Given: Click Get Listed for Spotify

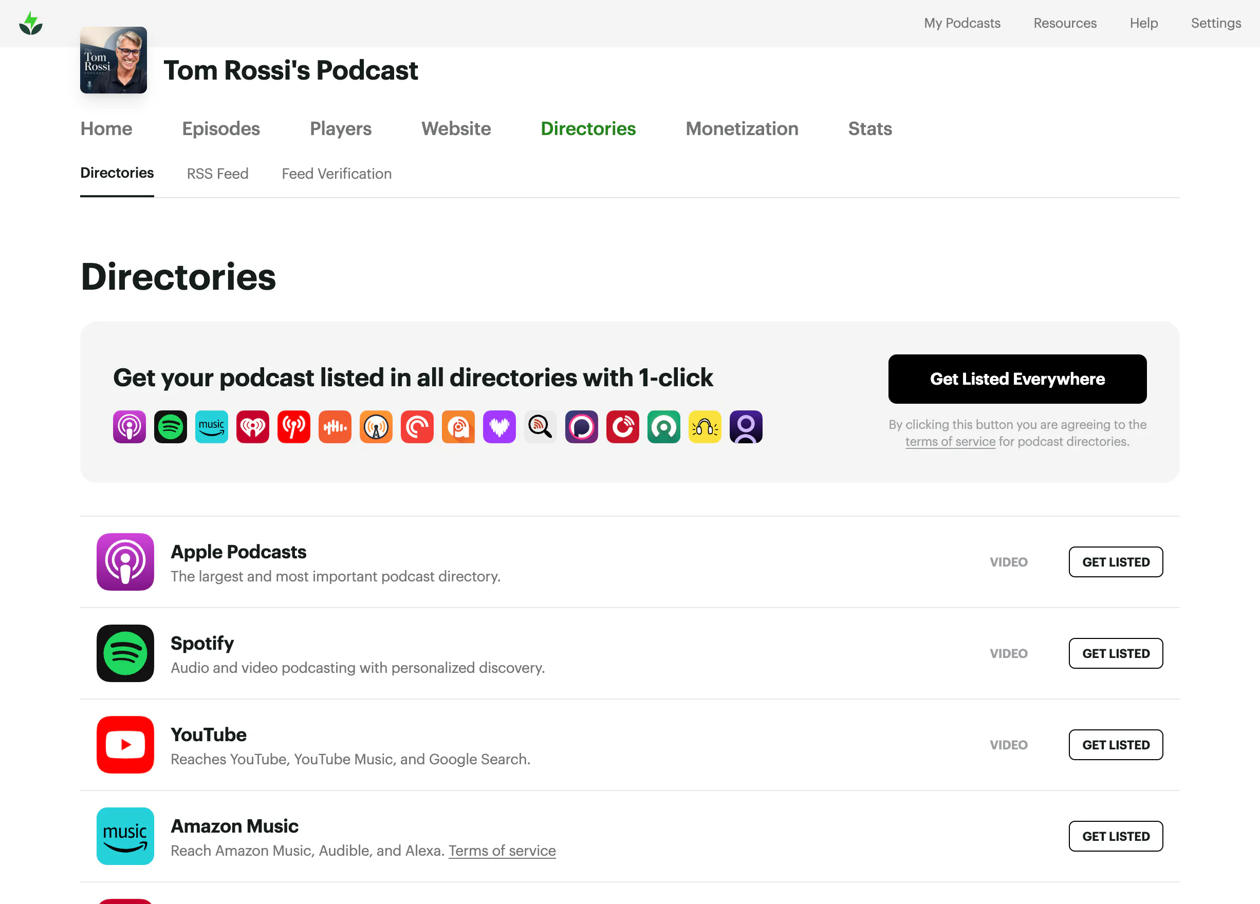Looking at the screenshot, I should click(1116, 653).
